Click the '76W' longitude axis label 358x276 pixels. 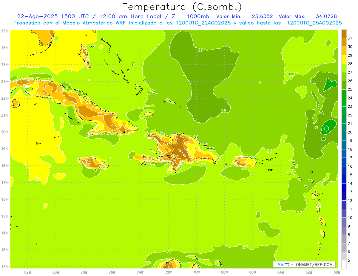click(x=112, y=272)
